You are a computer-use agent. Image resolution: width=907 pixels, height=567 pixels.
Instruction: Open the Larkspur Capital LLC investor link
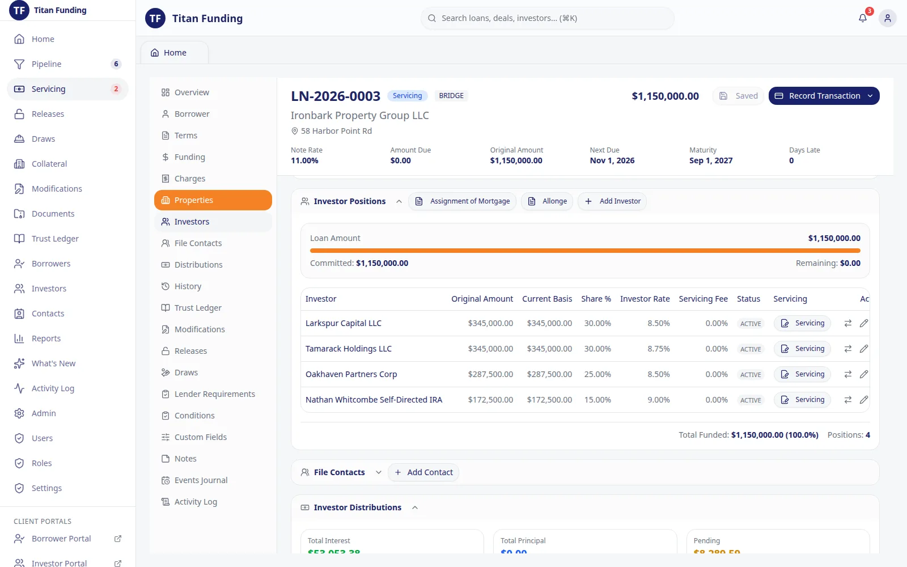[344, 323]
